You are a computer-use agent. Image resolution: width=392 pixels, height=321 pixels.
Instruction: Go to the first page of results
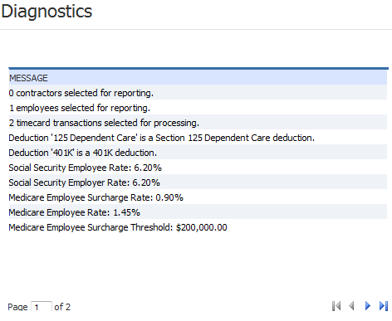pos(336,306)
